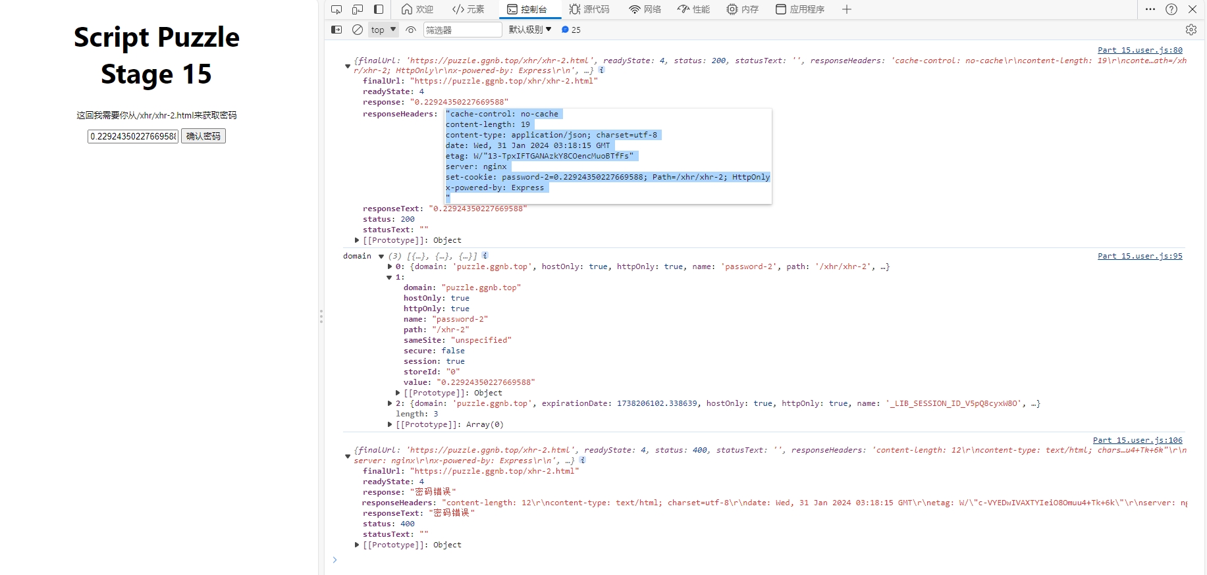The width and height of the screenshot is (1207, 575).
Task: Click the response: "密码错误" property
Action: click(410, 492)
